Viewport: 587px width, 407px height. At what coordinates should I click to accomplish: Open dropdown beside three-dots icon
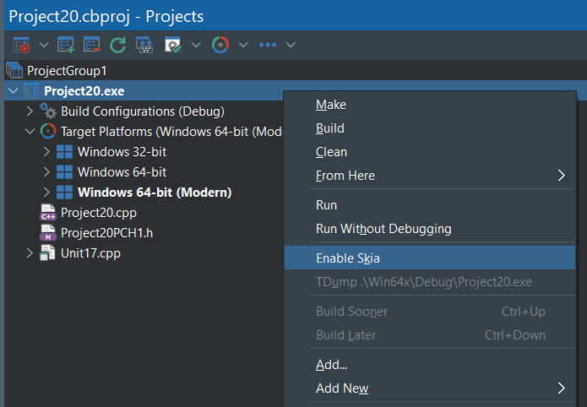[291, 45]
